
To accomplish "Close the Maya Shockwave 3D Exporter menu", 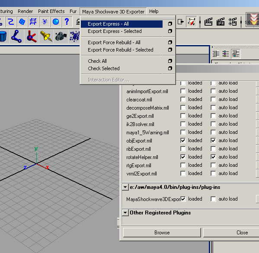I will point(113,12).
